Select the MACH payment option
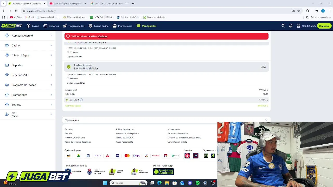Image resolution: width=333 pixels, height=187 pixels. pos(98,156)
